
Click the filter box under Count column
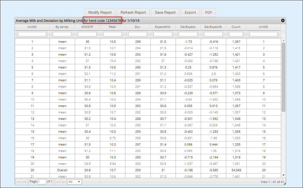[236, 34]
